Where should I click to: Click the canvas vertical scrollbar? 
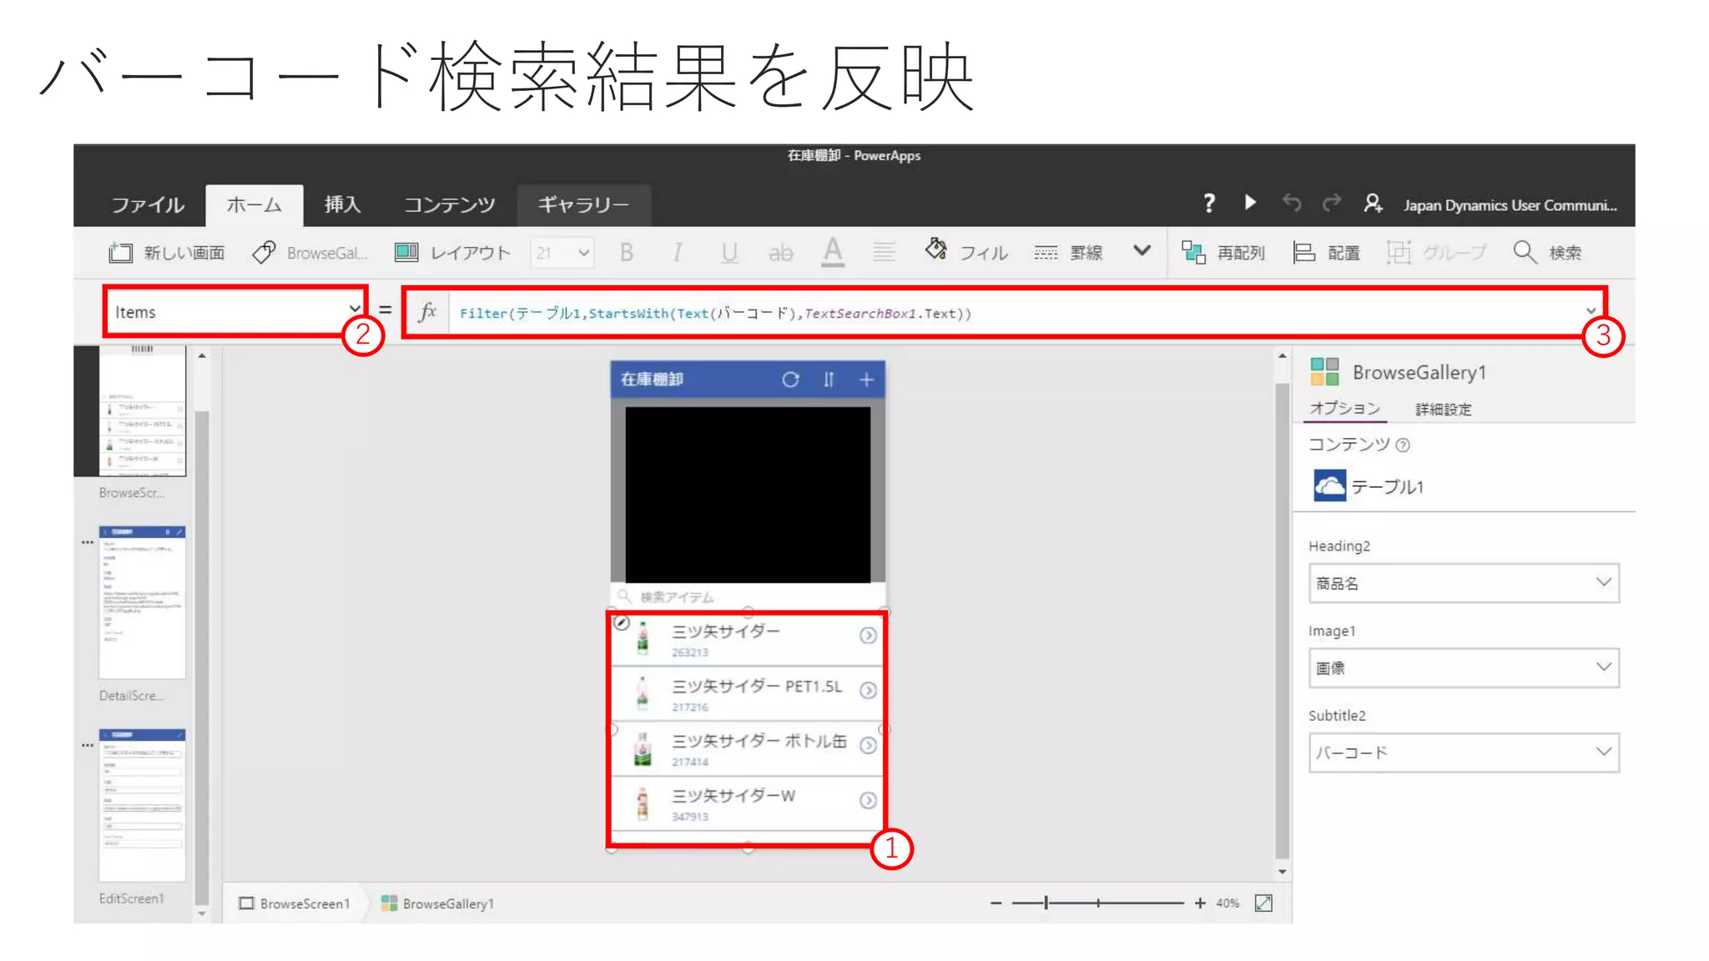1282,621
